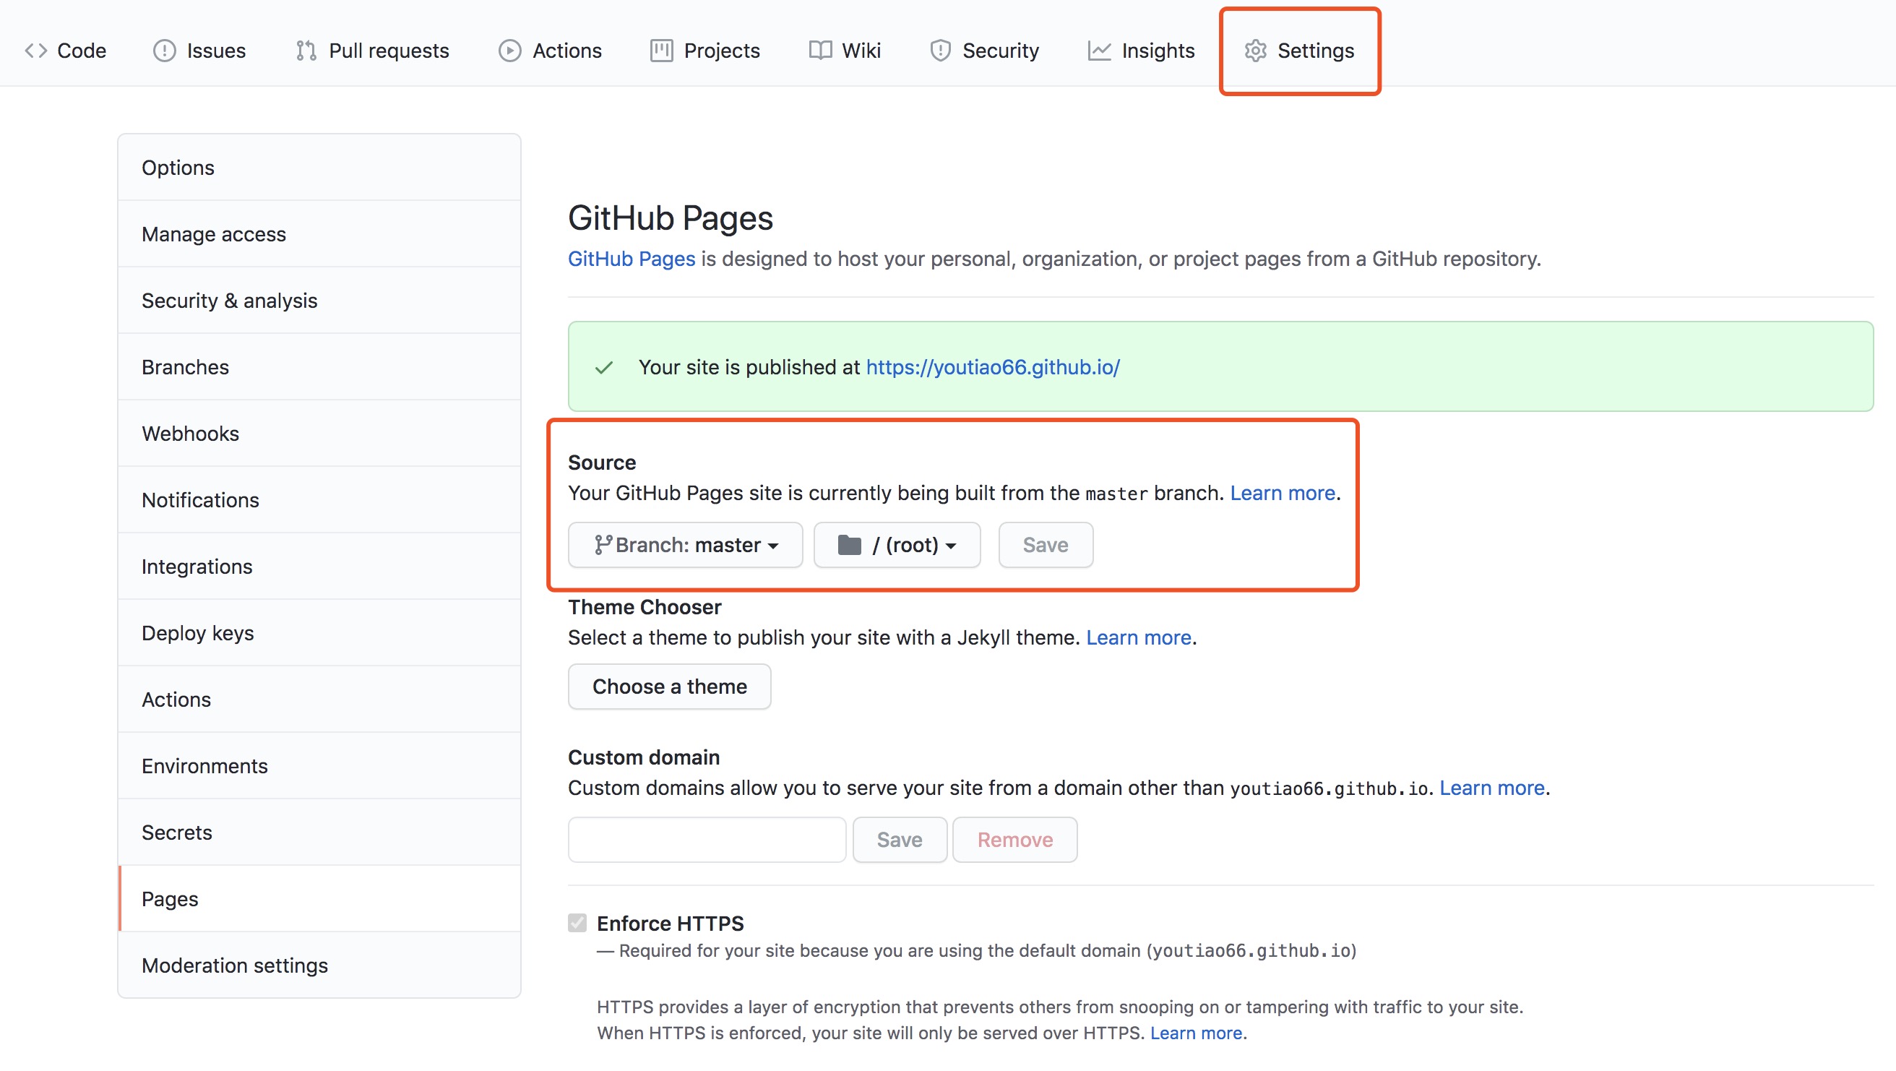The height and width of the screenshot is (1071, 1896).
Task: Click the Code brackets icon
Action: coord(36,51)
